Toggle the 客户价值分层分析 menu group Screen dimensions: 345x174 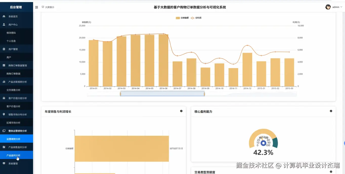coord(16,98)
